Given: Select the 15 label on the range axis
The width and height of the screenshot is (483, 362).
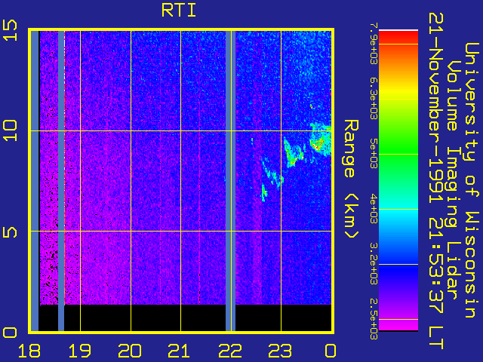Looking at the screenshot, I should (10, 30).
